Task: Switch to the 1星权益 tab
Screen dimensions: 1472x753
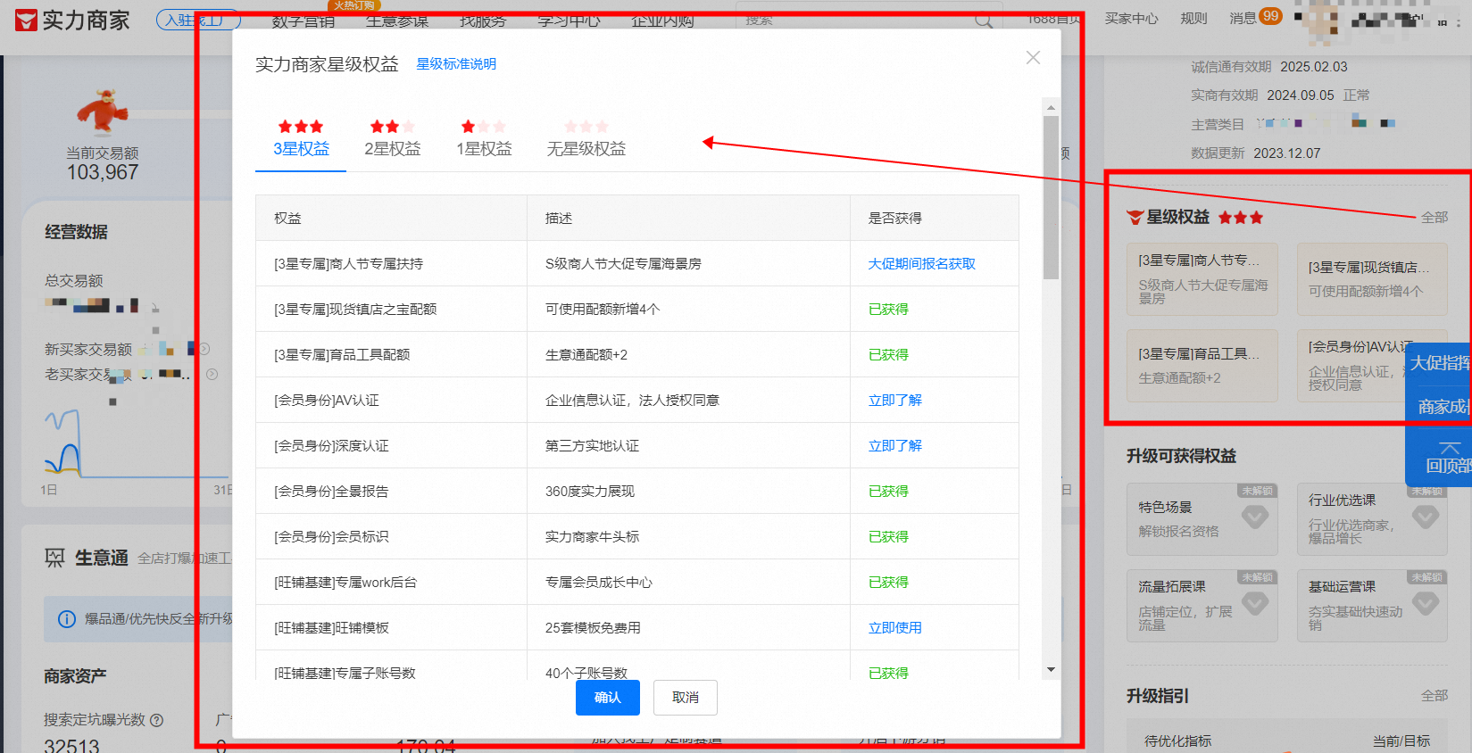Action: pyautogui.click(x=484, y=139)
